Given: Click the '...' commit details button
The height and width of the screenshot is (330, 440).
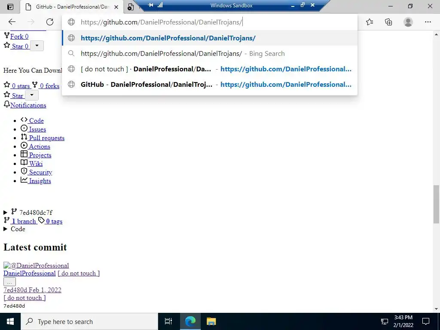Looking at the screenshot, I should point(9,282).
